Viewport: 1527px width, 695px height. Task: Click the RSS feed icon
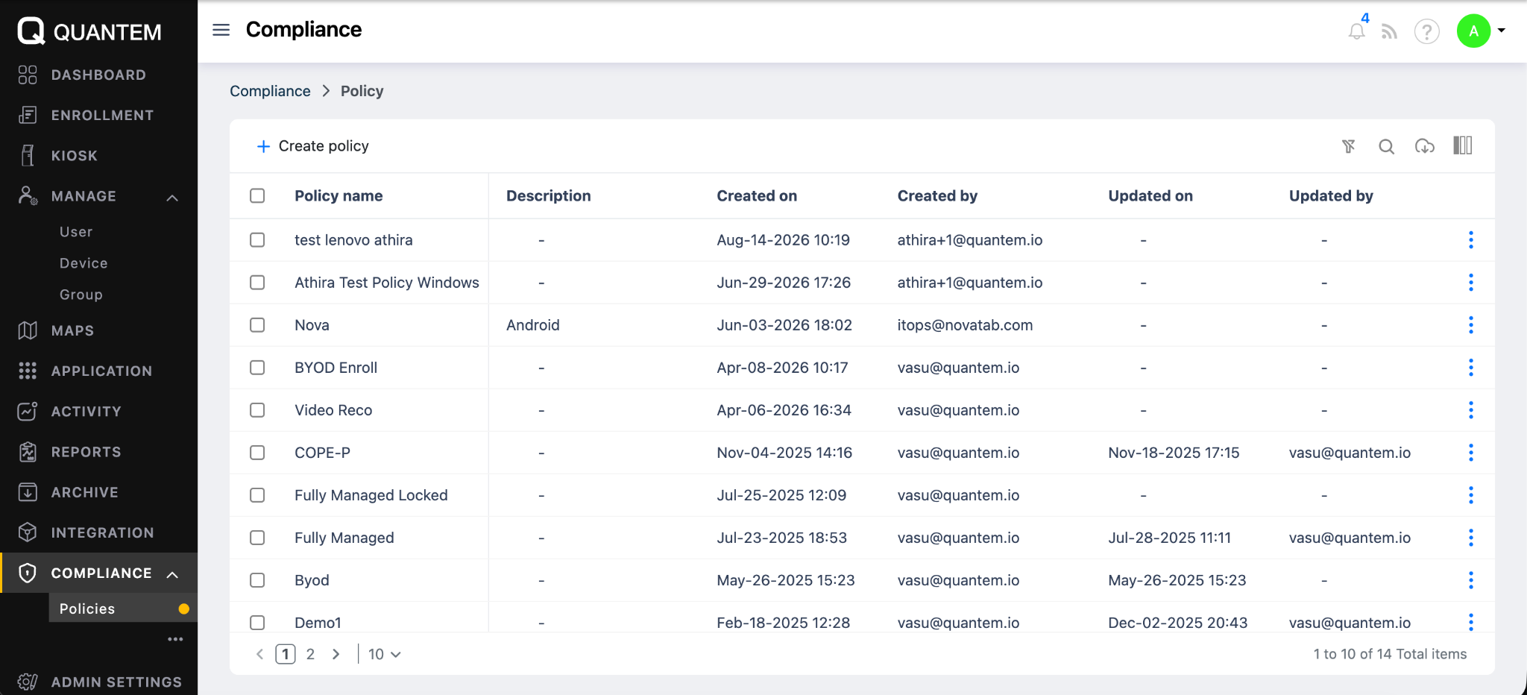(1389, 31)
